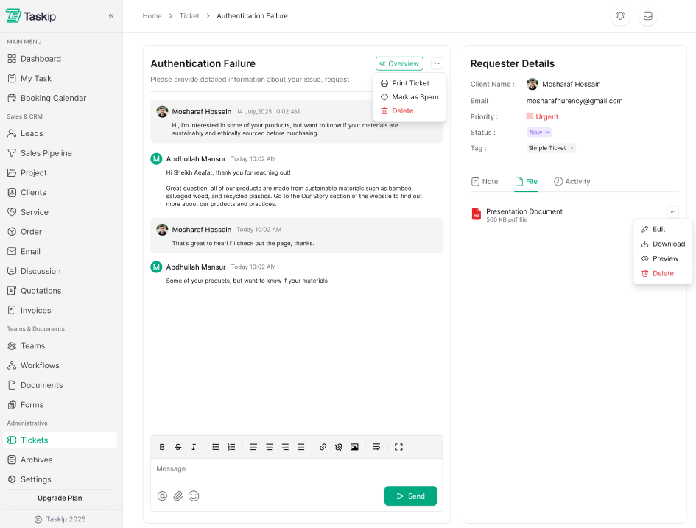Open the inbox icon in header
696x528 pixels.
647,16
